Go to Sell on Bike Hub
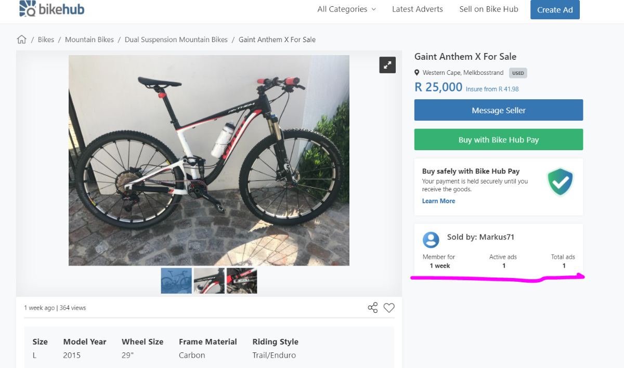 click(x=489, y=9)
